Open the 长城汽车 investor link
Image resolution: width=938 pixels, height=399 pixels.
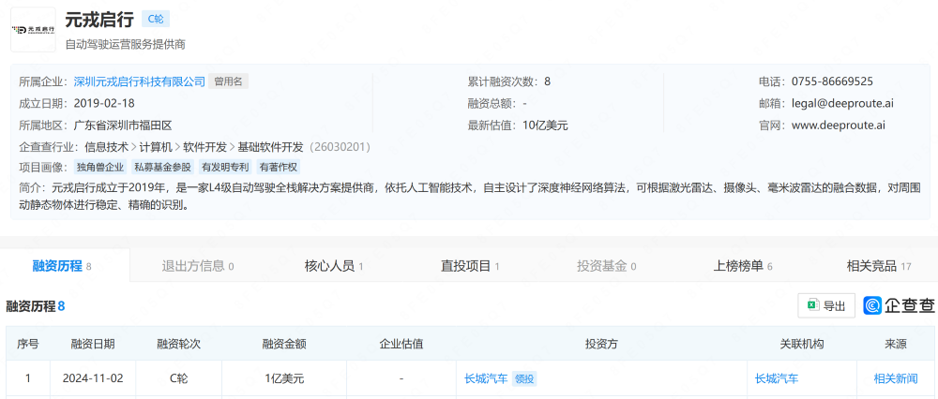coord(486,378)
